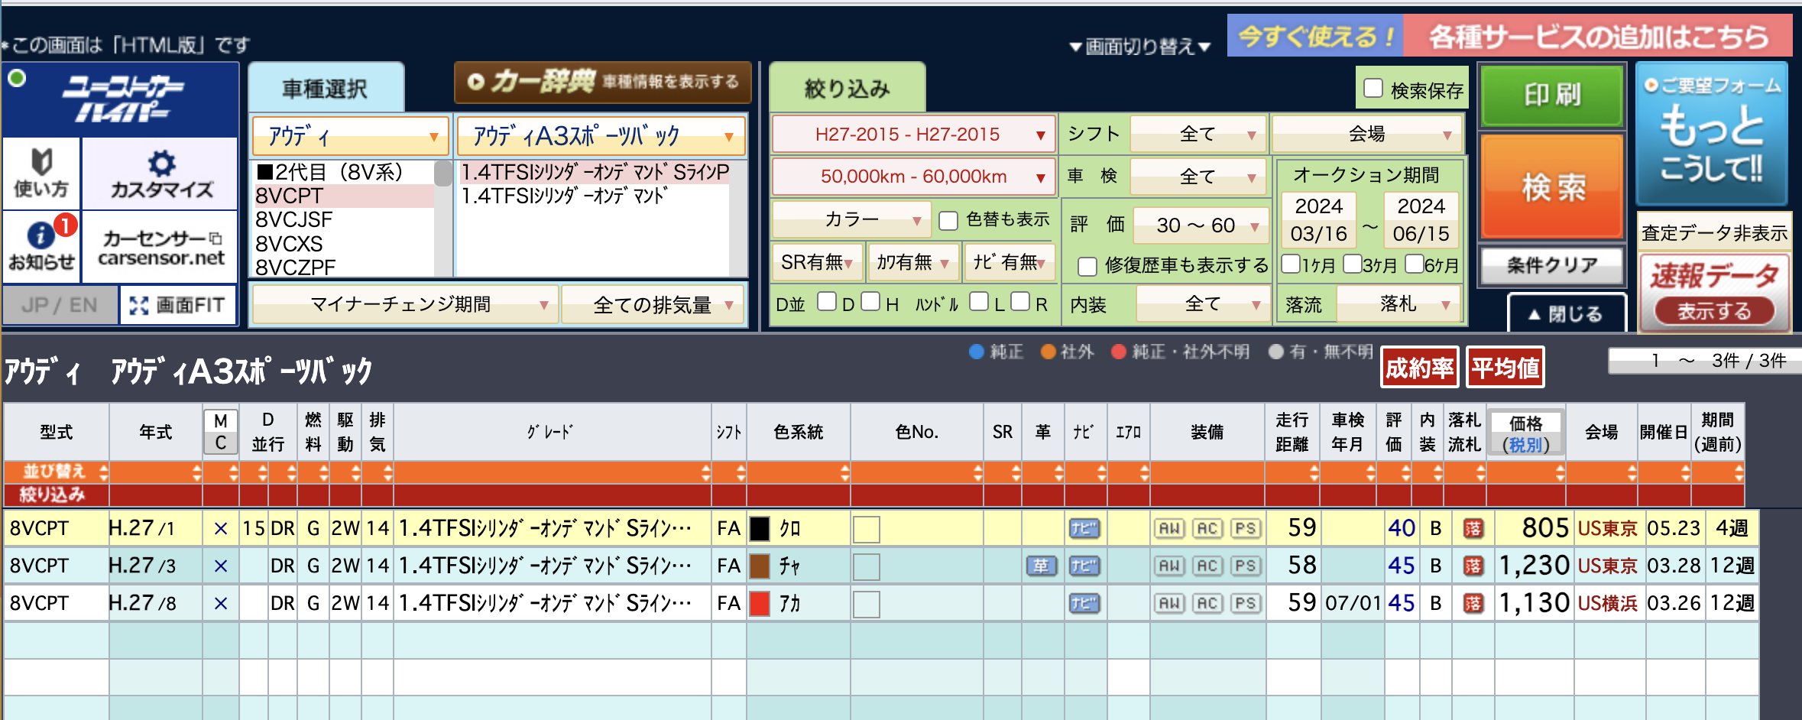The height and width of the screenshot is (720, 1802).
Task: Sort the グレード column with its arrows
Action: pyautogui.click(x=705, y=472)
